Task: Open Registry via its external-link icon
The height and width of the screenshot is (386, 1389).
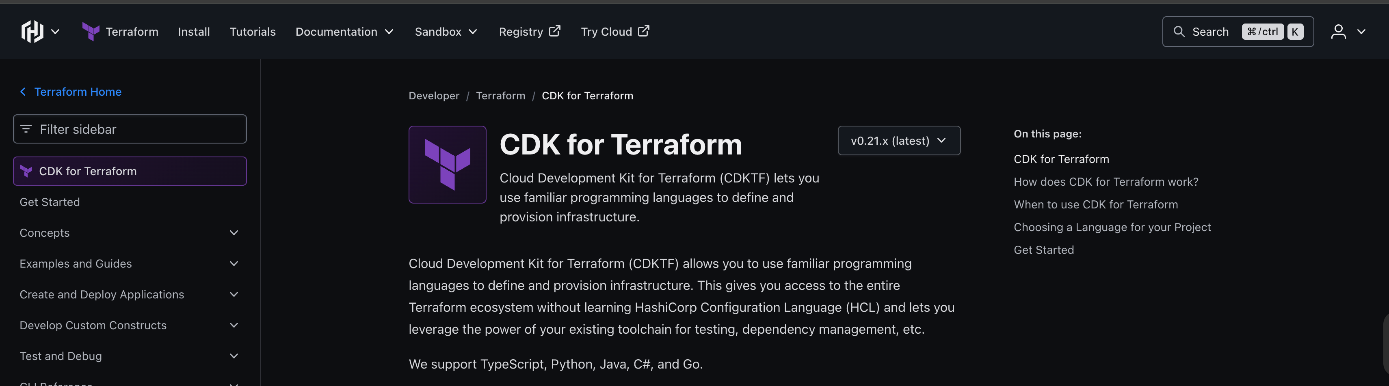Action: pos(555,31)
